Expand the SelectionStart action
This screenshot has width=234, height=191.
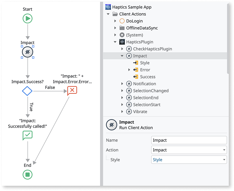(122, 105)
